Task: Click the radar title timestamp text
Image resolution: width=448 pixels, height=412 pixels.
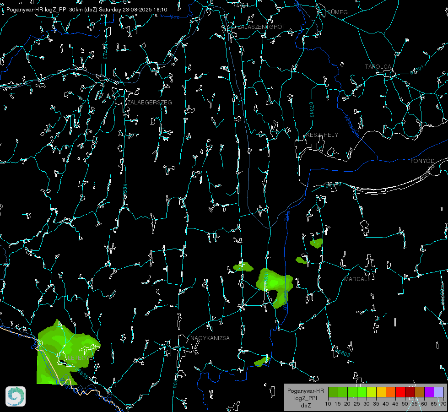Action: [86, 10]
